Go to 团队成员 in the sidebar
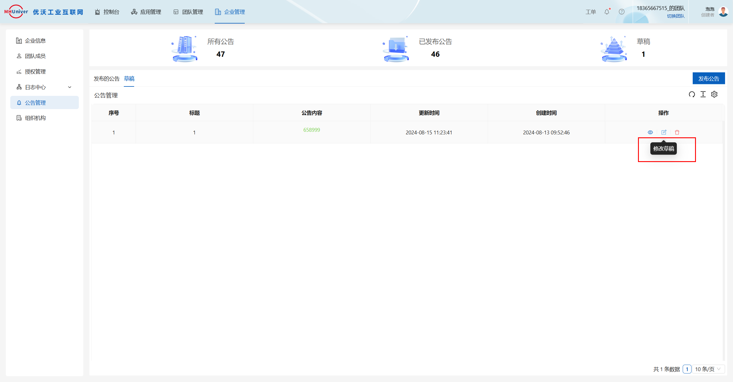The width and height of the screenshot is (733, 382). point(35,56)
